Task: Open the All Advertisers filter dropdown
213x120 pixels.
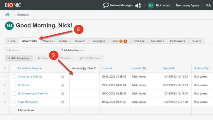Action: click(72, 50)
